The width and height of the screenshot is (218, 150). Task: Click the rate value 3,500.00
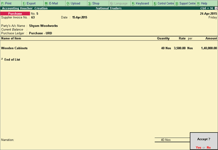tap(180, 48)
